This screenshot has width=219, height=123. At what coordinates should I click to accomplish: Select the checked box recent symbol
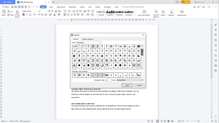pyautogui.click(x=79, y=75)
